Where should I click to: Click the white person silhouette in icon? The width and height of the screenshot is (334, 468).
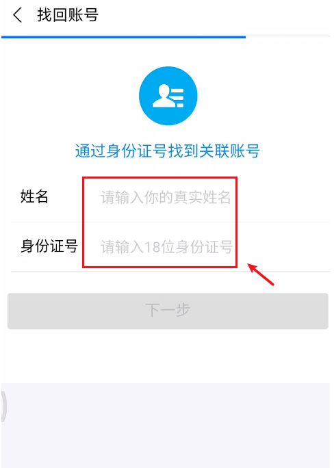pos(162,96)
